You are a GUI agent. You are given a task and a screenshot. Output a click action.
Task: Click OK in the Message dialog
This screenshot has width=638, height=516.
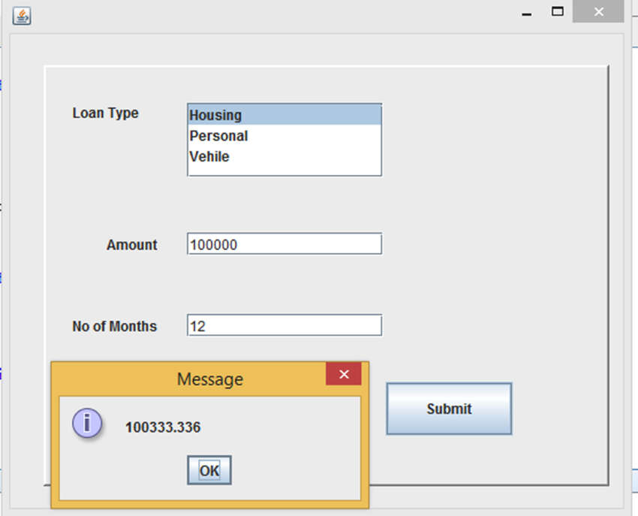[x=209, y=469]
